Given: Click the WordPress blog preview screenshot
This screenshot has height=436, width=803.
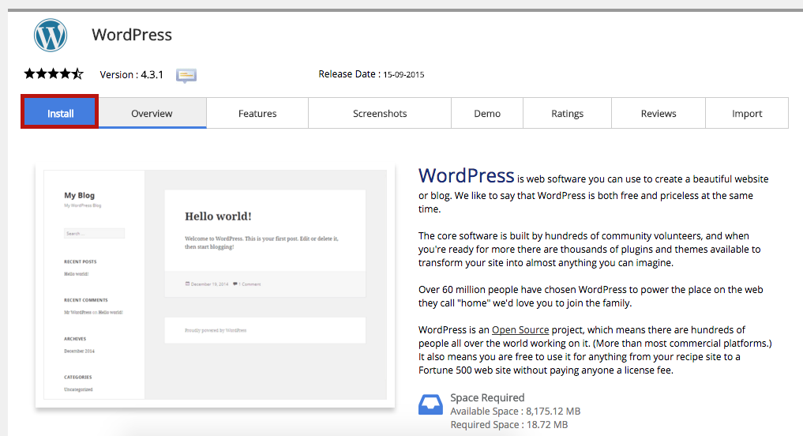Looking at the screenshot, I should 215,285.
